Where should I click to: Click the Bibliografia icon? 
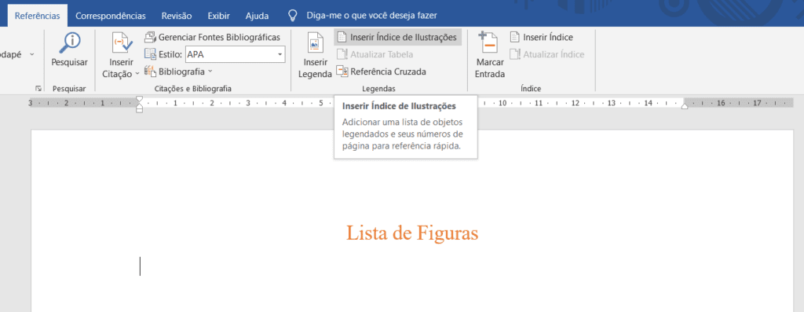click(150, 72)
